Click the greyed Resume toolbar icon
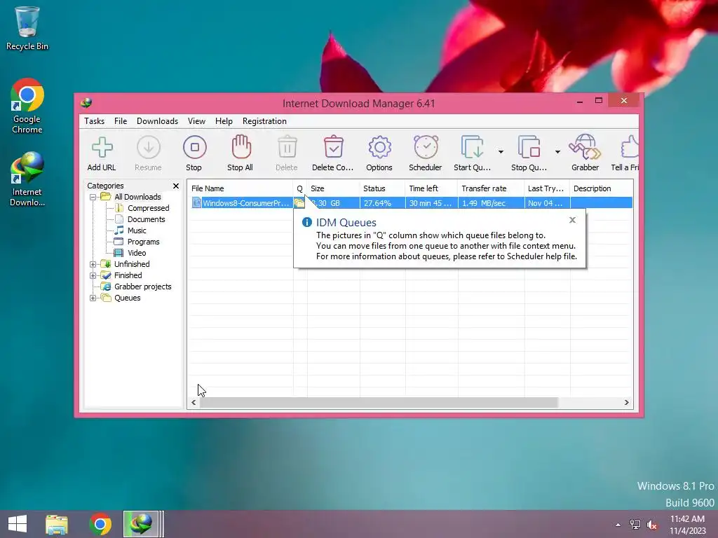Image resolution: width=718 pixels, height=538 pixels. 149,147
